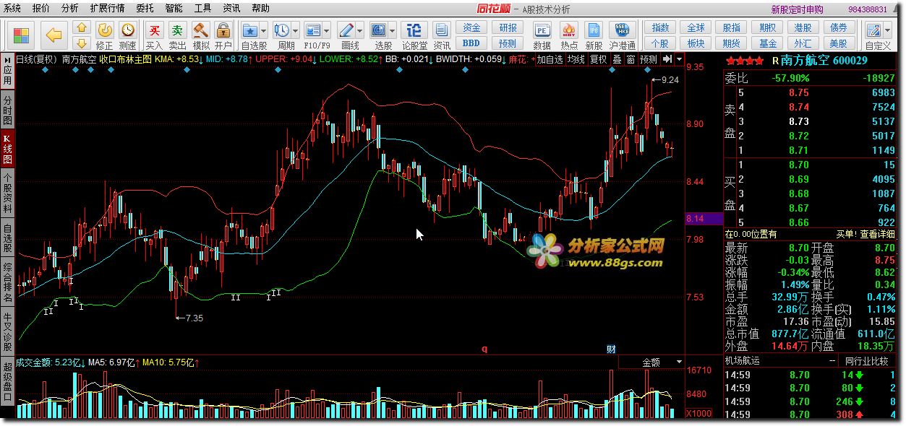Open the 开户 padlock icon

(223, 30)
